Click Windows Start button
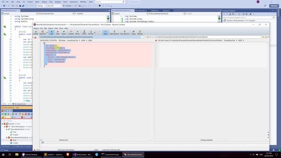The width and height of the screenshot is (281, 158). pyautogui.click(x=3, y=154)
